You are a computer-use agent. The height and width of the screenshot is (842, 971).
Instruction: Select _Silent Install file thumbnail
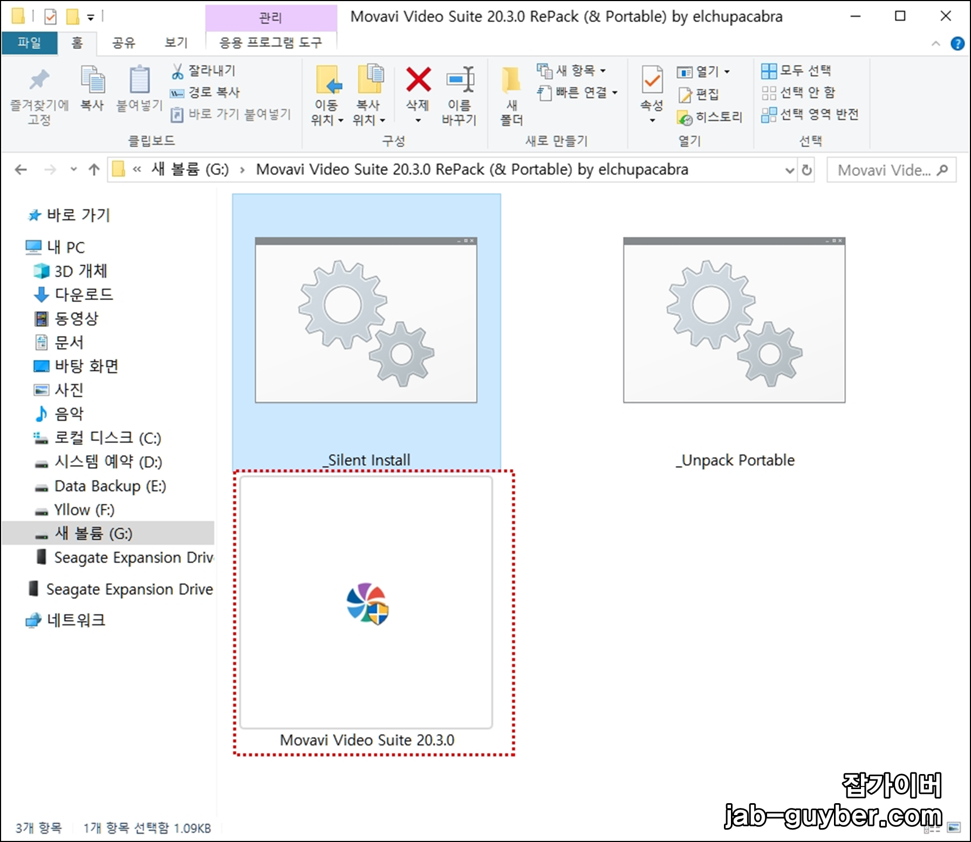coord(366,332)
